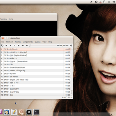
Task: Select the track SNSD - Oh!
Action: [x=36, y=64]
